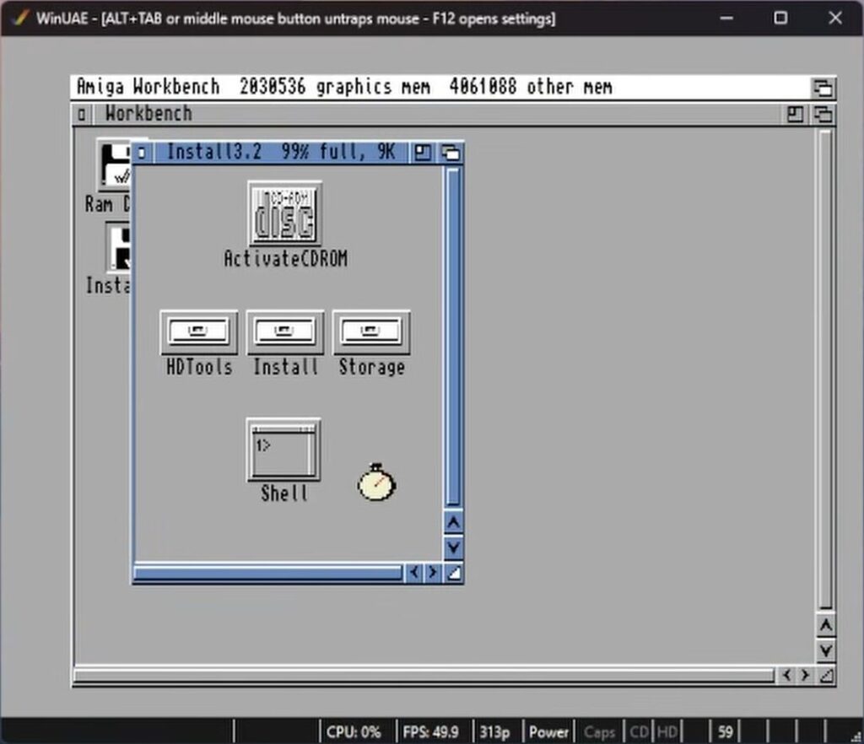Click the up arrow in Install3.2 window scrollbar
This screenshot has height=744, width=864.
453,522
